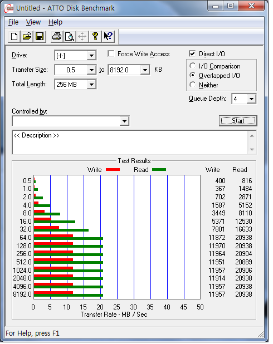Print results with the printer icon
This screenshot has height=344, width=273.
pyautogui.click(x=57, y=36)
